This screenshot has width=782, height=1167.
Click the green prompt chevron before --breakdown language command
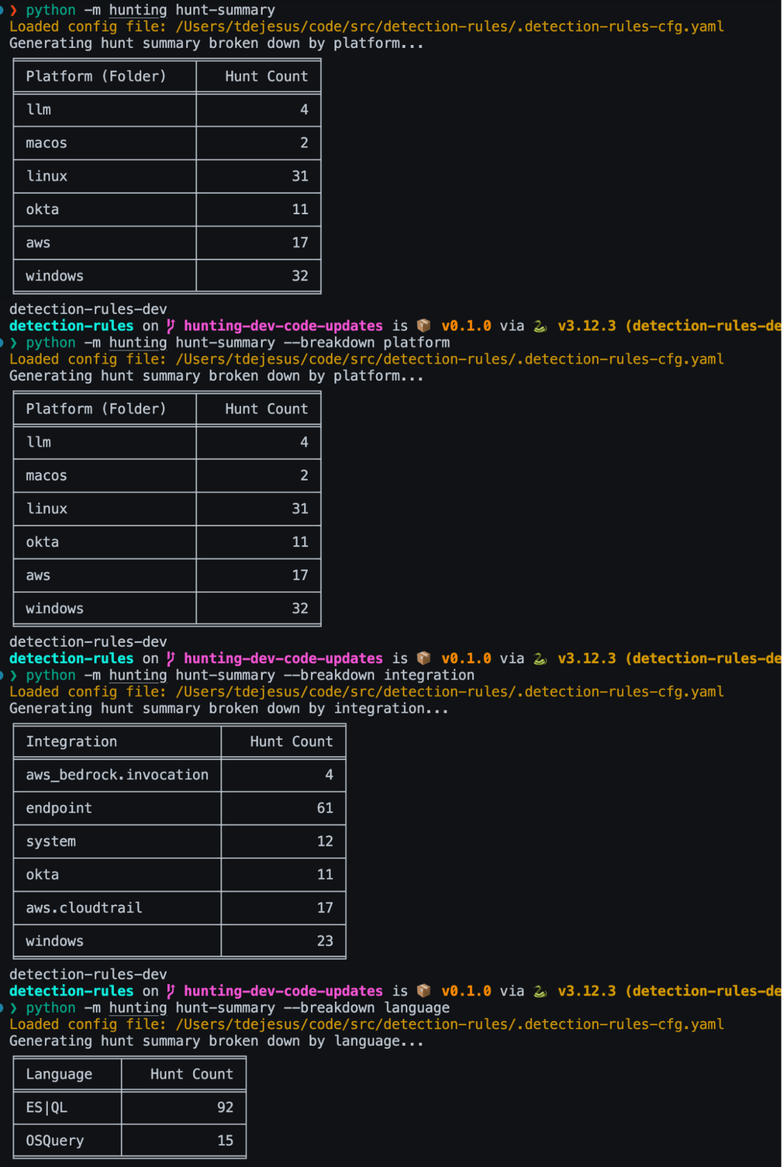tap(13, 1008)
